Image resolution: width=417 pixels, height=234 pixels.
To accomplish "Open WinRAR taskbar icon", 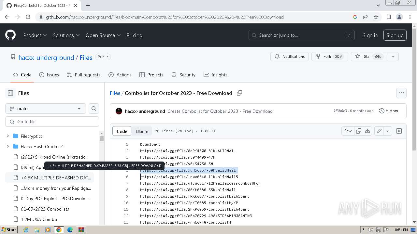I will point(81,230).
